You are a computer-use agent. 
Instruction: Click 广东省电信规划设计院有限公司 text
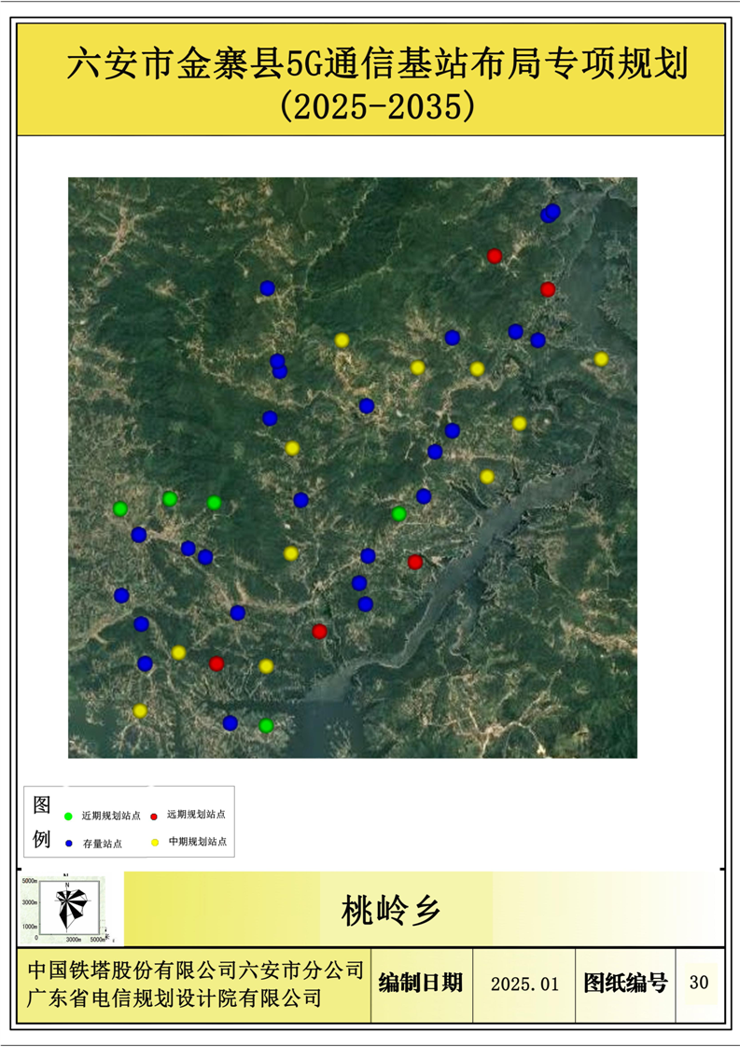click(x=174, y=998)
